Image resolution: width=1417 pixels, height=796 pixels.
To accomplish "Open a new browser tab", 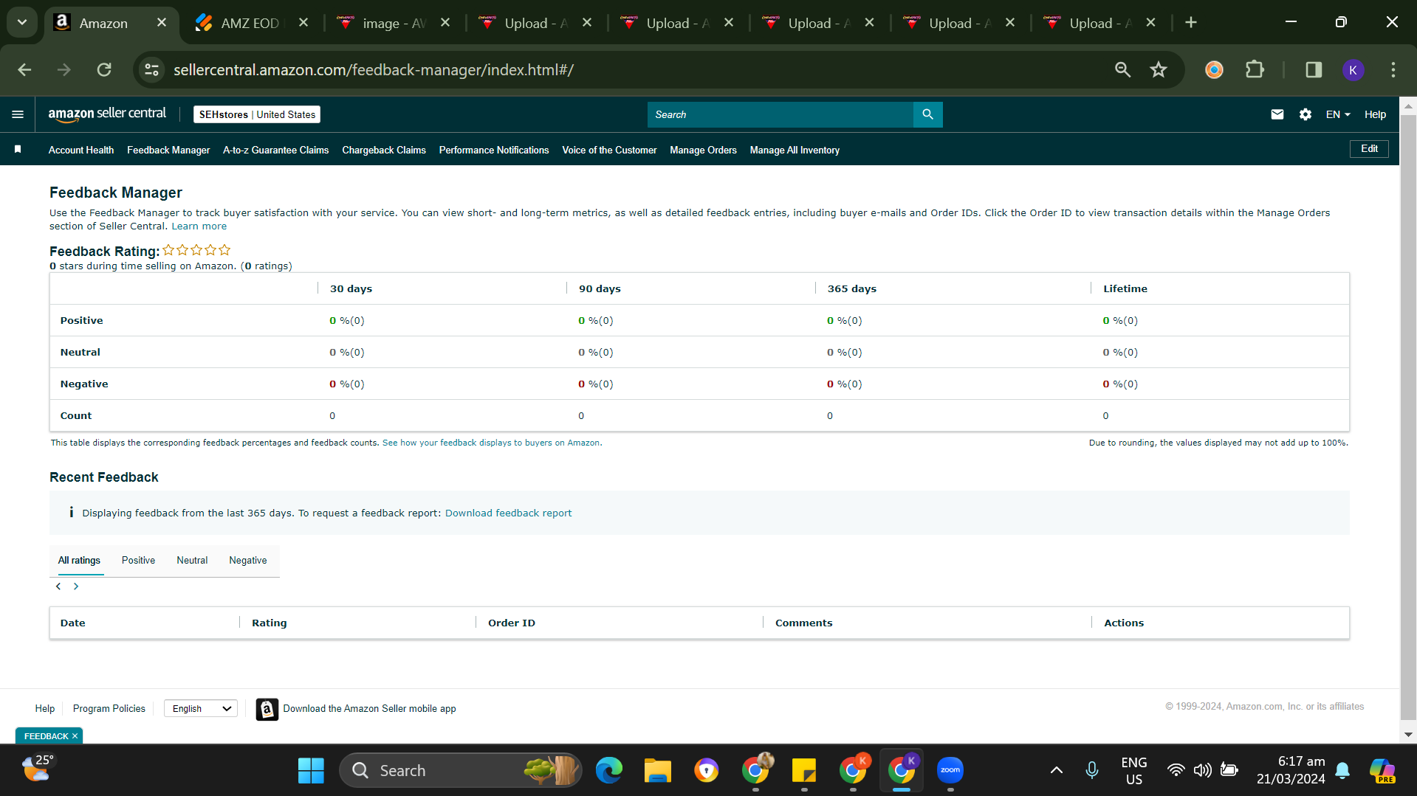I will (1190, 23).
